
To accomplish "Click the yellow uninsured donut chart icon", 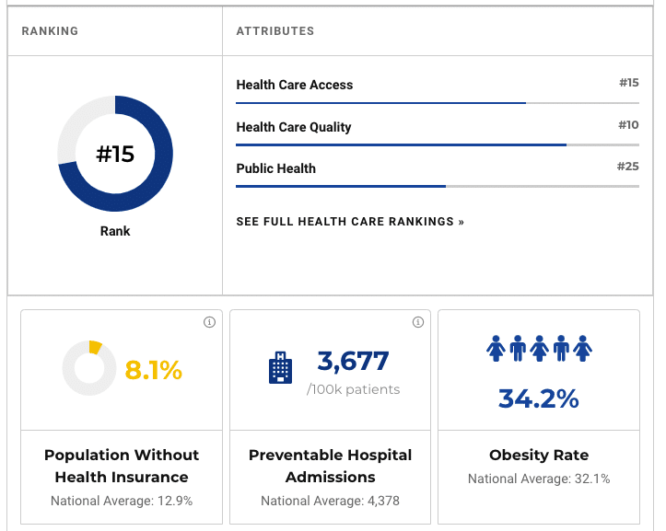I will 88,369.
